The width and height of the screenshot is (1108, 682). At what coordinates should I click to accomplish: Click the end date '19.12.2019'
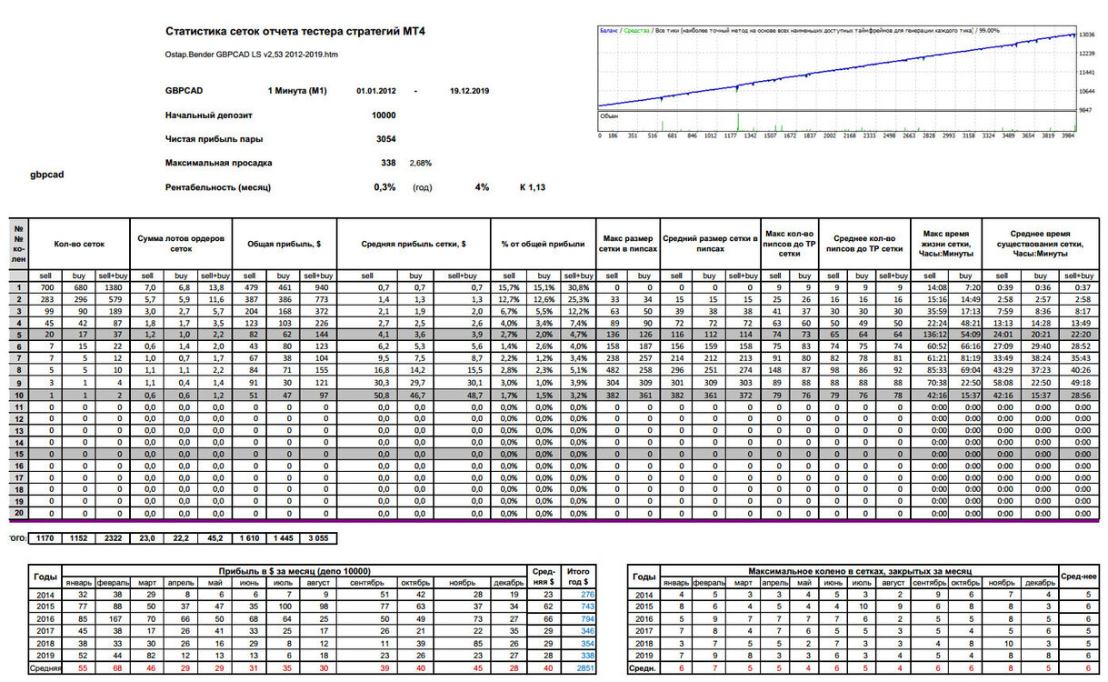pos(470,92)
